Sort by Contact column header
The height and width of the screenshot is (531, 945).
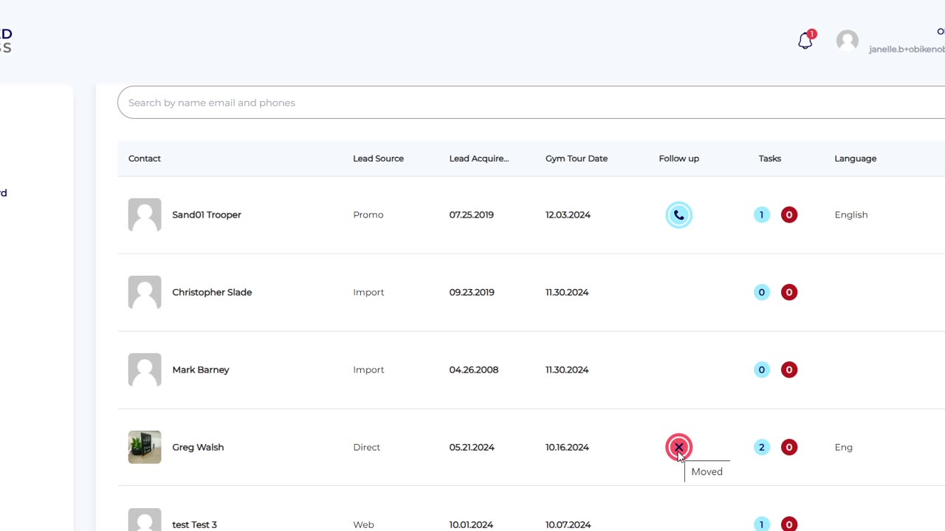coord(145,159)
